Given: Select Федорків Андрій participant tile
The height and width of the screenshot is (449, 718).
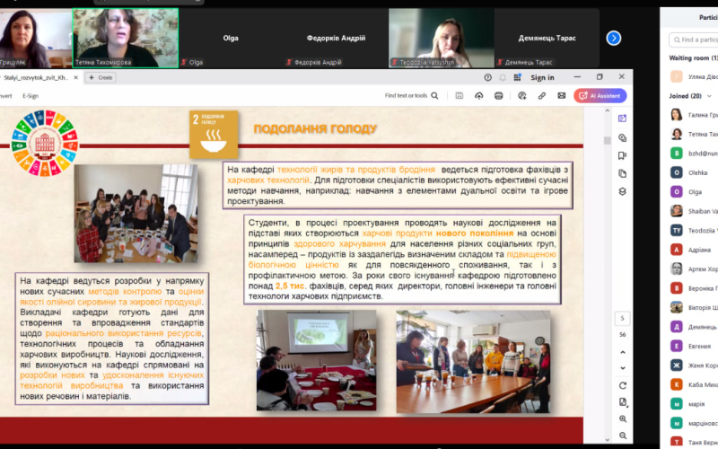Looking at the screenshot, I should [336, 38].
